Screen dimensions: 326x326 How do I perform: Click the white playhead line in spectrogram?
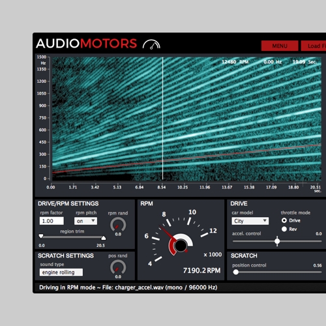(162, 119)
